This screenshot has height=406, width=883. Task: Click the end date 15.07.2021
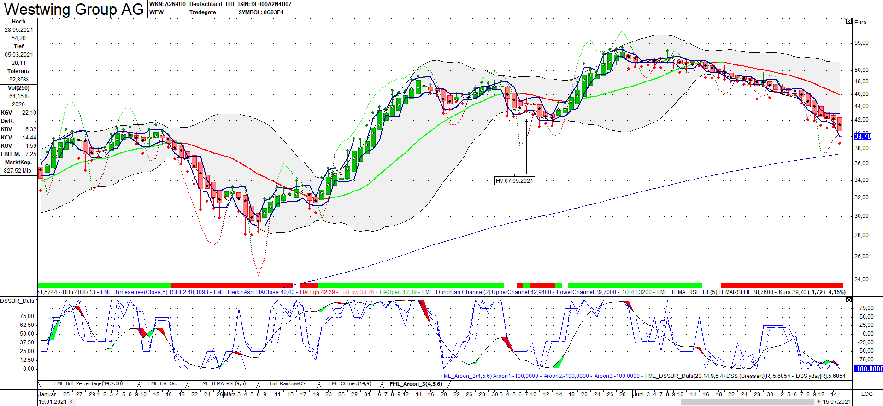[x=837, y=402]
